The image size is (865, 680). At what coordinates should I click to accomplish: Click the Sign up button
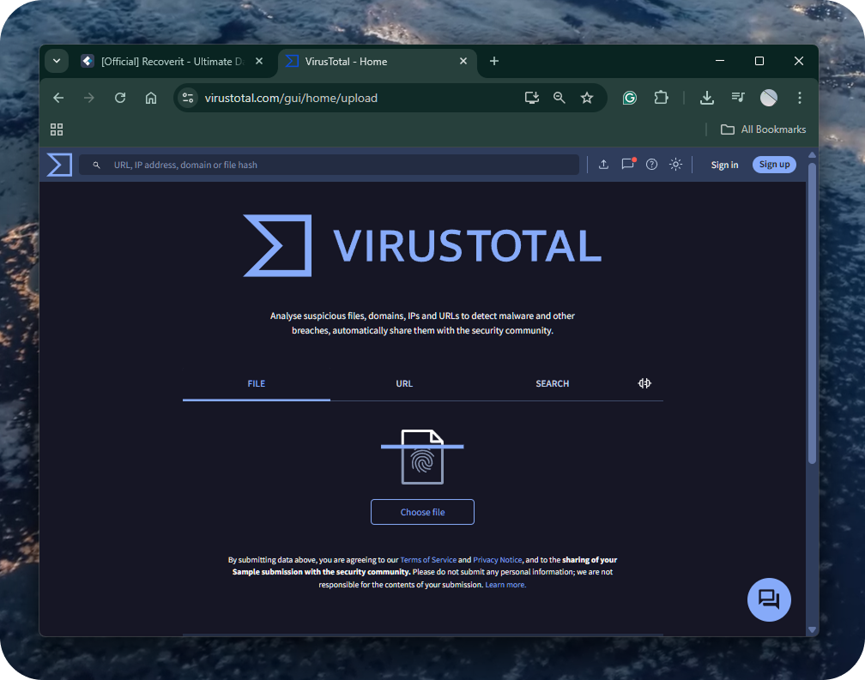(x=774, y=165)
